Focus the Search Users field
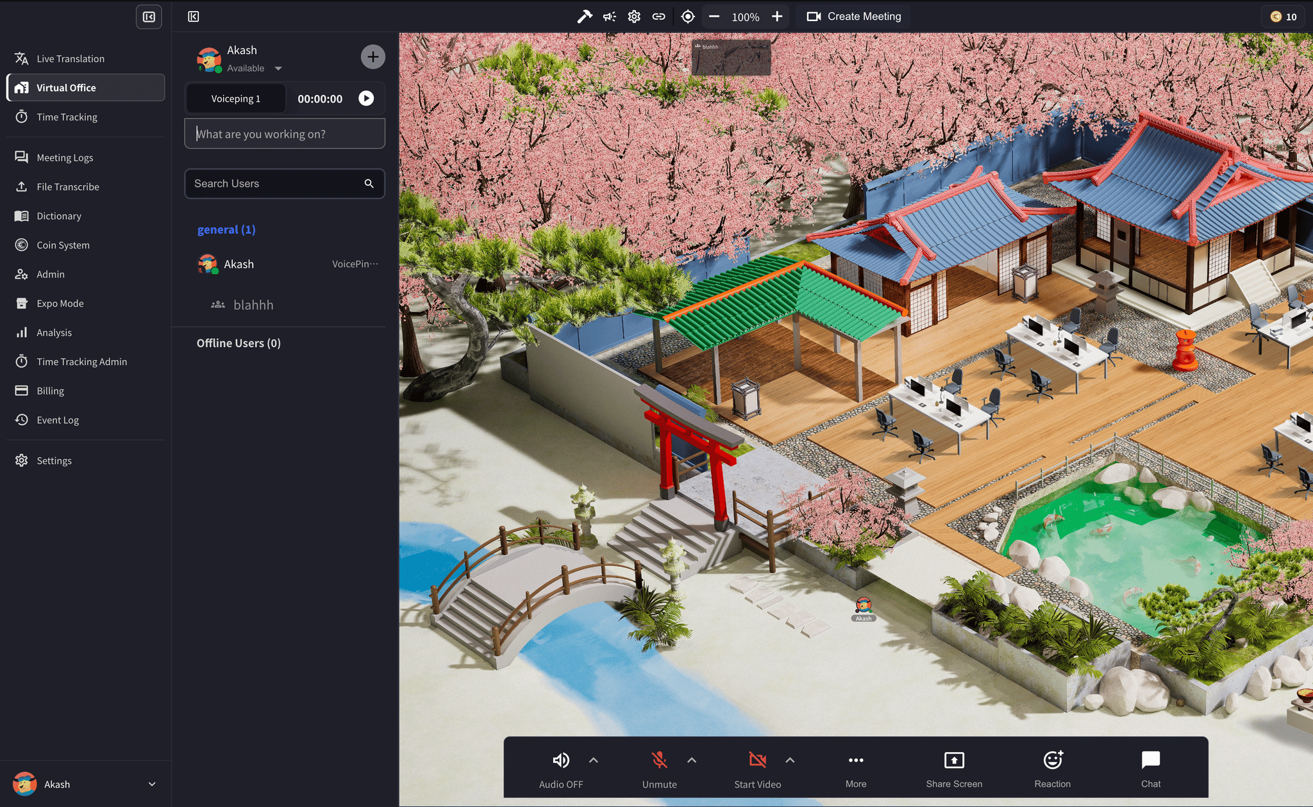1313x807 pixels. tap(285, 184)
